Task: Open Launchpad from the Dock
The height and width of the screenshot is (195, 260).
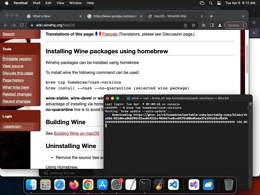Action: point(45,185)
